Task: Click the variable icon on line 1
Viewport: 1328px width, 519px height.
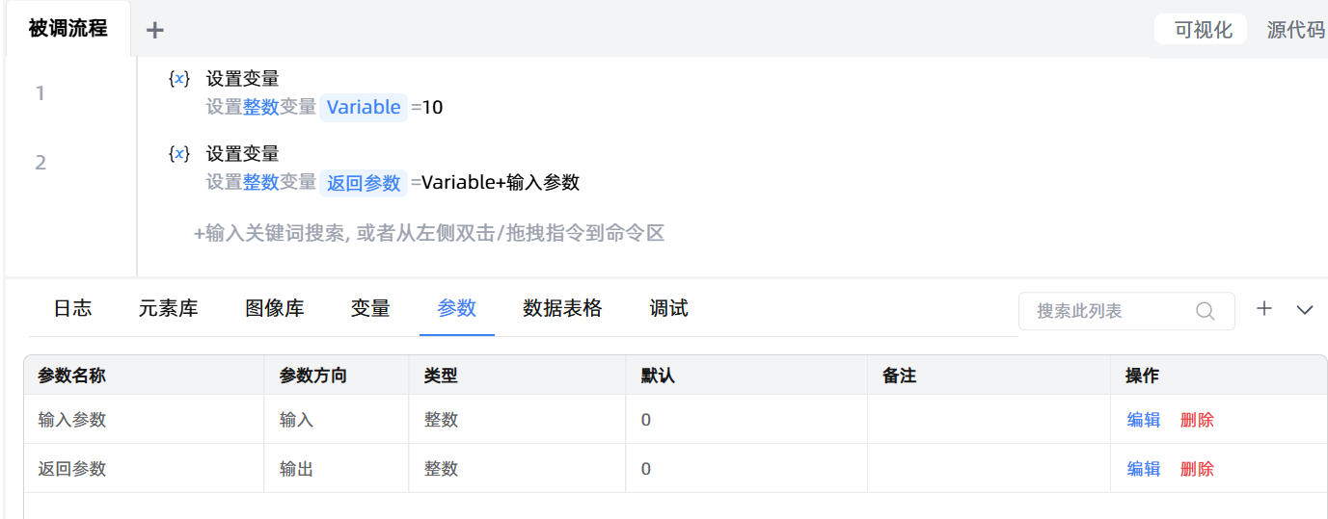Action: pyautogui.click(x=178, y=79)
